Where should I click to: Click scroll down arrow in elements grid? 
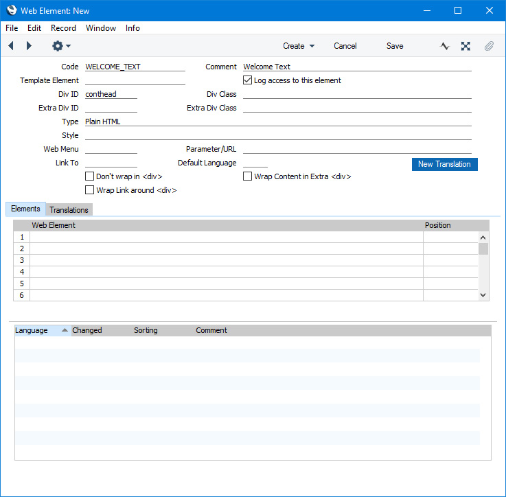(x=483, y=294)
